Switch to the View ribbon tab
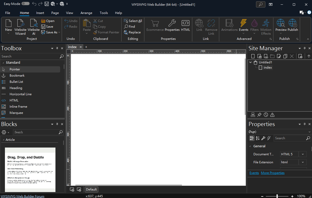This screenshot has width=312, height=198. (69, 13)
